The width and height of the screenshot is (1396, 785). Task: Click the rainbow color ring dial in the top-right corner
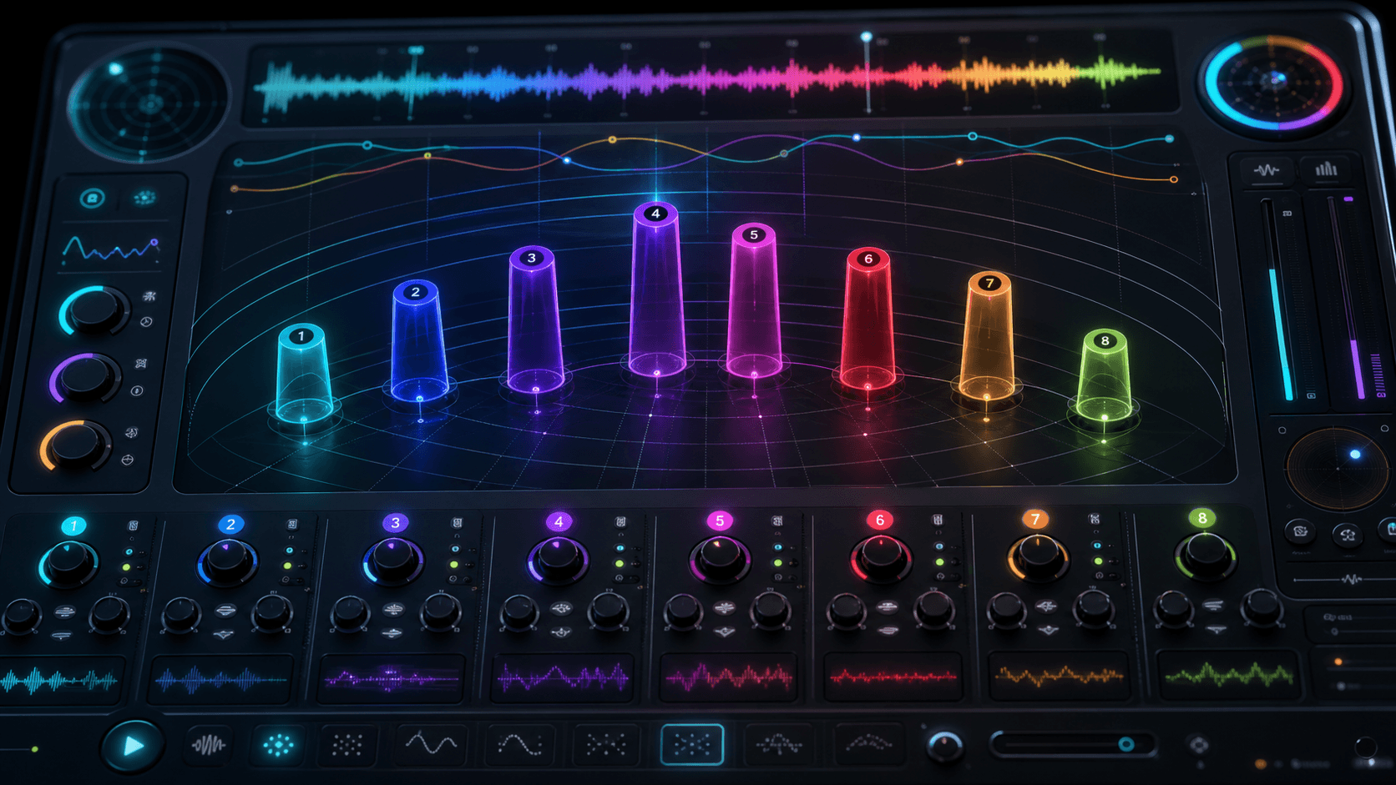pyautogui.click(x=1274, y=83)
